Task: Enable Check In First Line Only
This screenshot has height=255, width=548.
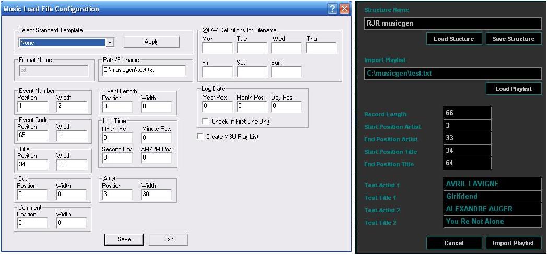Action: tap(205, 122)
